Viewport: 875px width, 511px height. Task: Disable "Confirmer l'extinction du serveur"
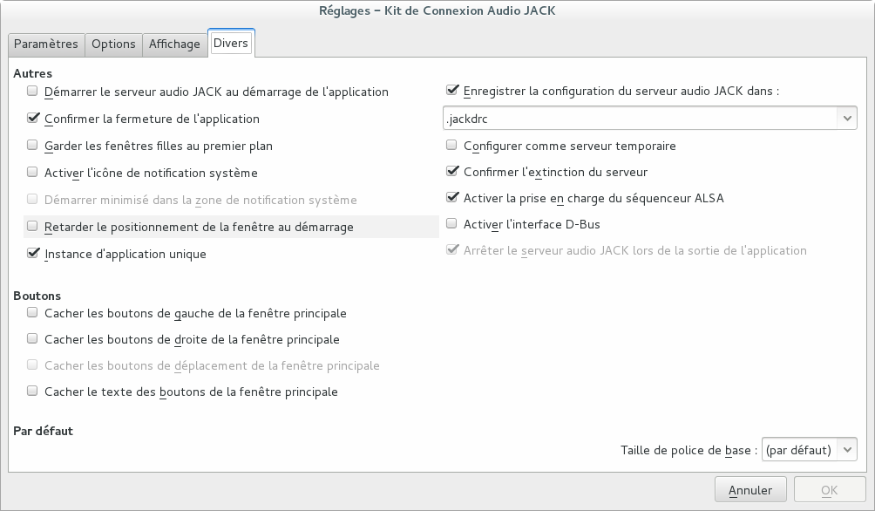[x=452, y=172]
